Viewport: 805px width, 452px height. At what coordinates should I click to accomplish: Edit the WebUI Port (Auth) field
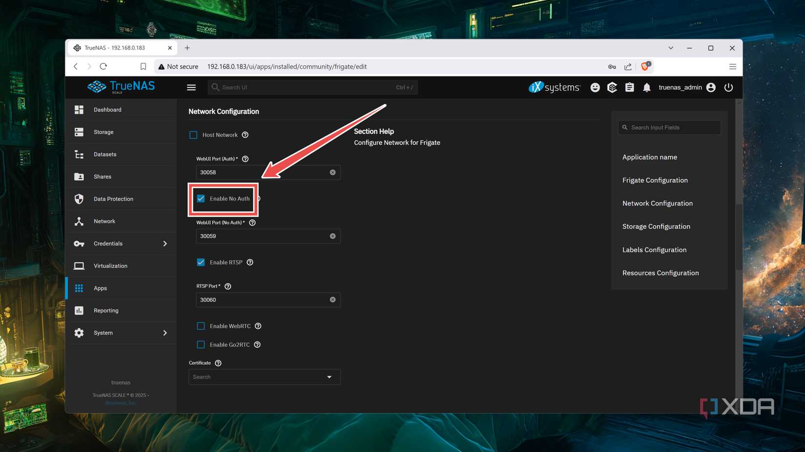263,172
